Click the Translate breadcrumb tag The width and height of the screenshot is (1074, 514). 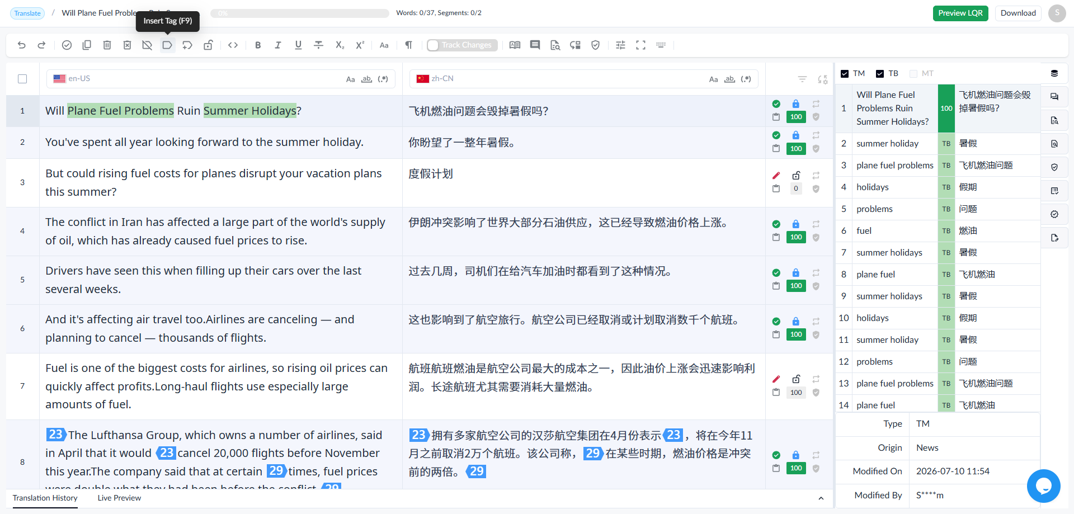(27, 13)
